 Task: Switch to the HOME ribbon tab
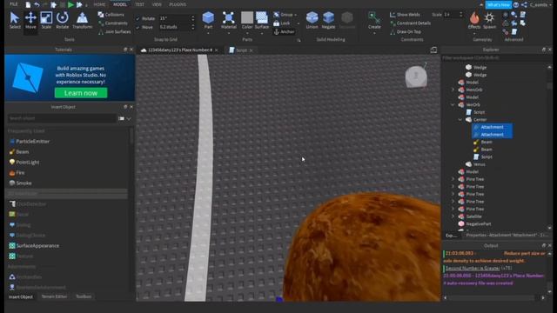[x=99, y=4]
